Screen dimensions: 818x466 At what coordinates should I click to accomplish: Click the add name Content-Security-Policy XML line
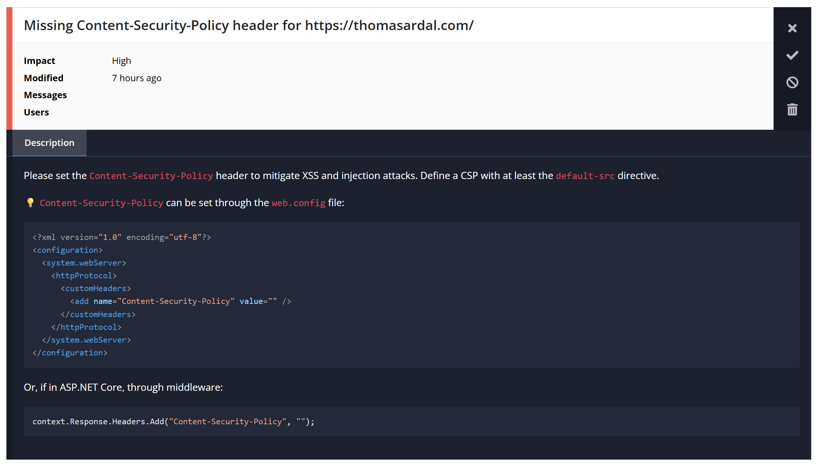point(180,301)
